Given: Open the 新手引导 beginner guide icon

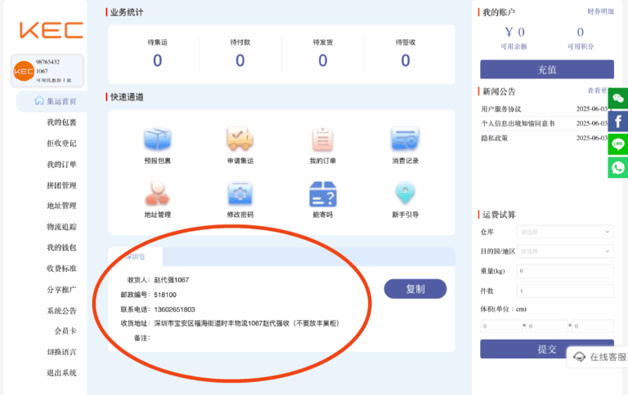Looking at the screenshot, I should click(405, 194).
